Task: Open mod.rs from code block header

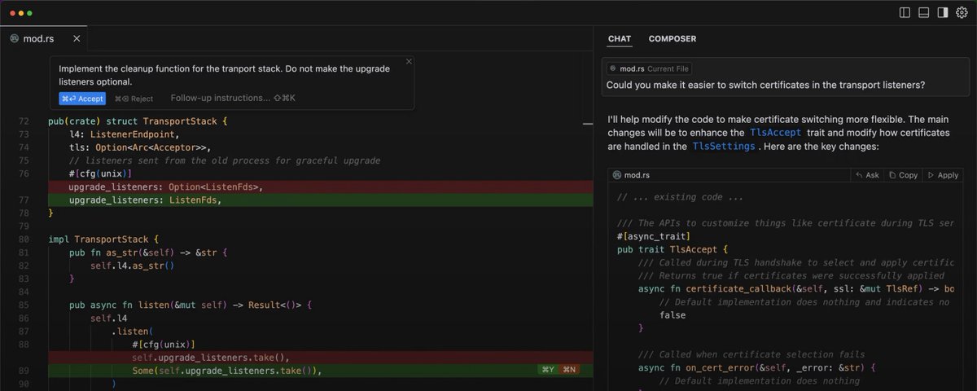Action: tap(632, 175)
